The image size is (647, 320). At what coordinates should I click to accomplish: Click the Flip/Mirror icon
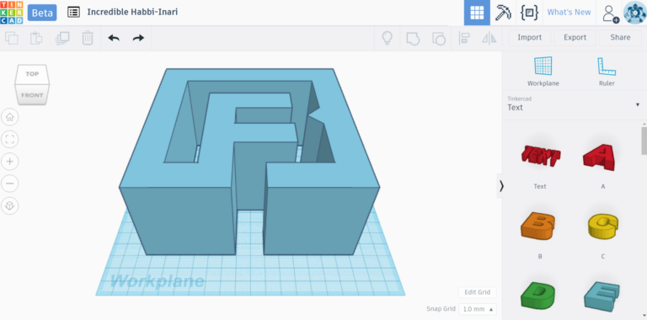click(489, 39)
